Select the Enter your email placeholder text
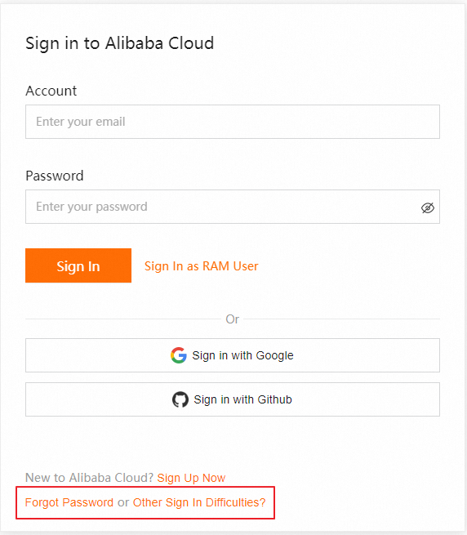This screenshot has width=467, height=535. click(81, 122)
